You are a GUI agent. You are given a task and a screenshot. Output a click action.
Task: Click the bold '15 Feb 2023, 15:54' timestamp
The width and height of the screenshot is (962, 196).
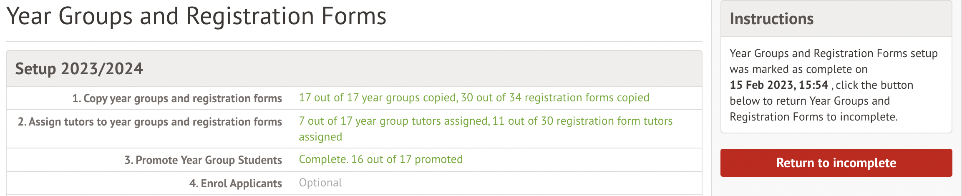[778, 85]
